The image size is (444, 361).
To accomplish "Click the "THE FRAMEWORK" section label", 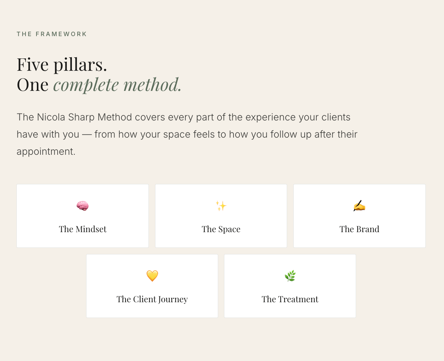I will point(52,34).
